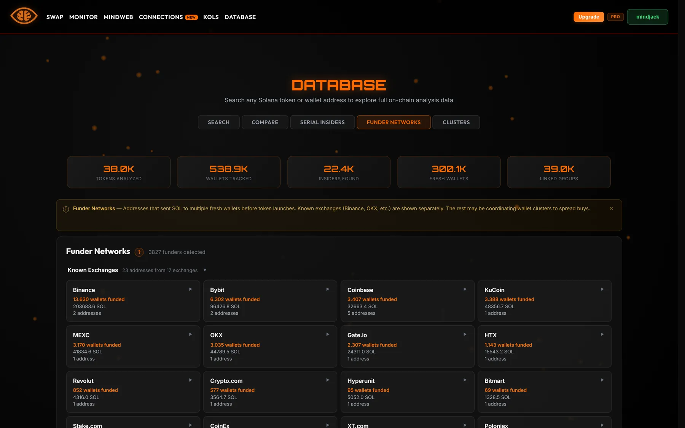This screenshot has width=685, height=428.
Task: Switch to the COMPARE tab
Action: click(265, 122)
